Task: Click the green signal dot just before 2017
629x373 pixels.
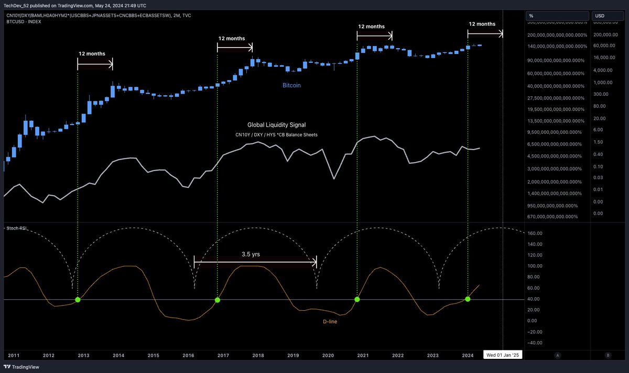Action: 217,300
